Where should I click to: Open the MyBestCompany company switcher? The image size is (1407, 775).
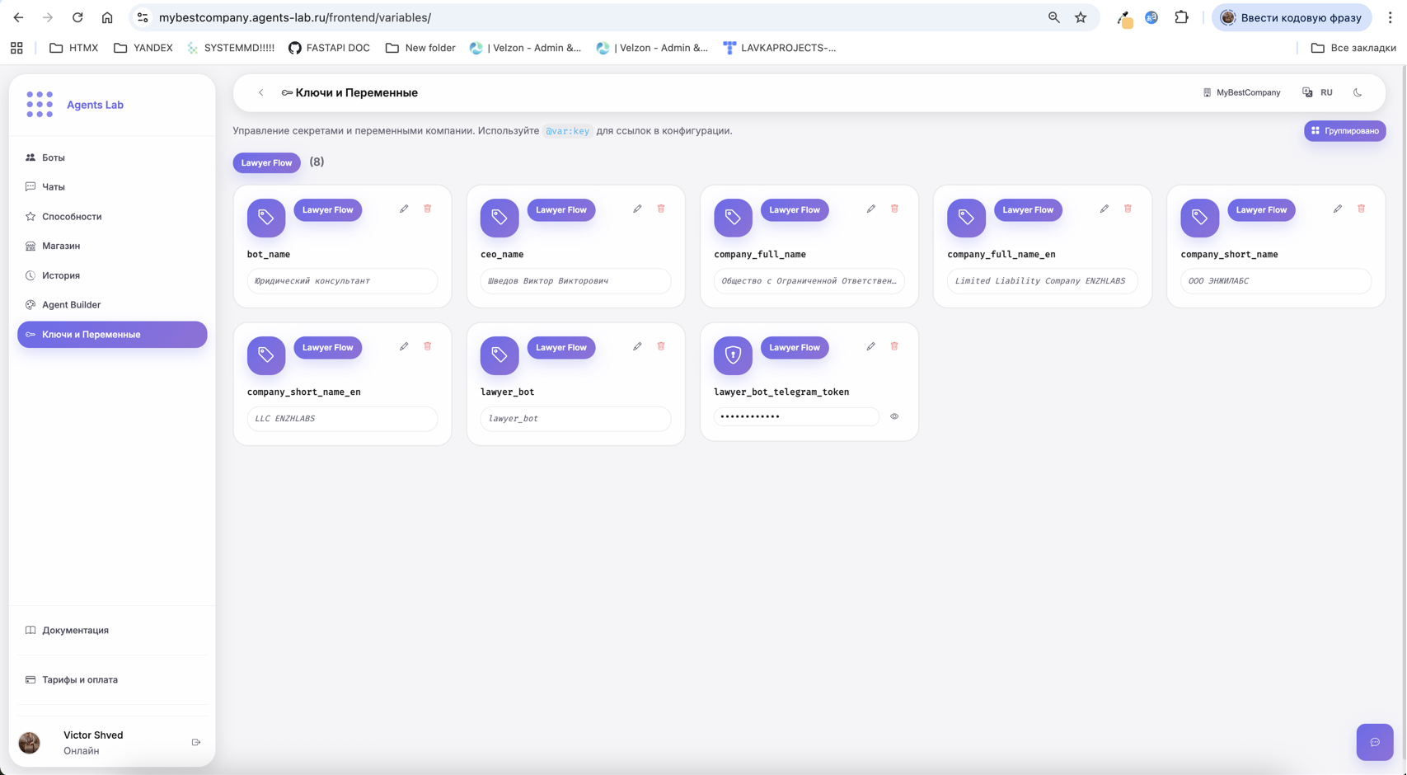[x=1241, y=93]
